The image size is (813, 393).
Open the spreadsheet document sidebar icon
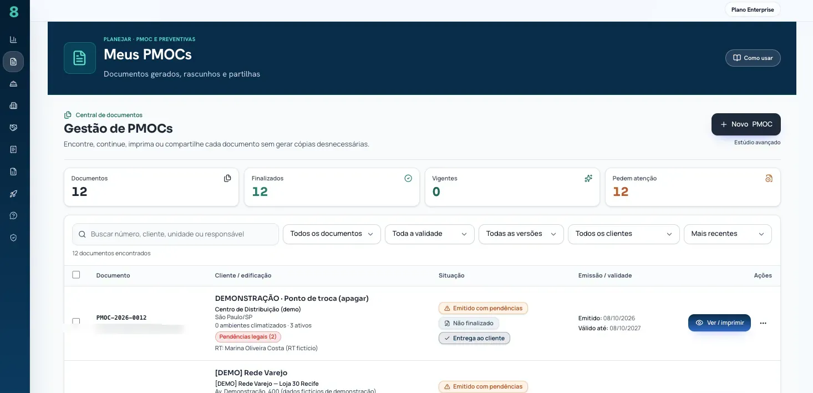pos(13,172)
